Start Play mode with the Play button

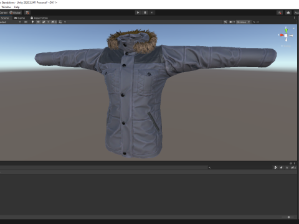click(x=138, y=12)
